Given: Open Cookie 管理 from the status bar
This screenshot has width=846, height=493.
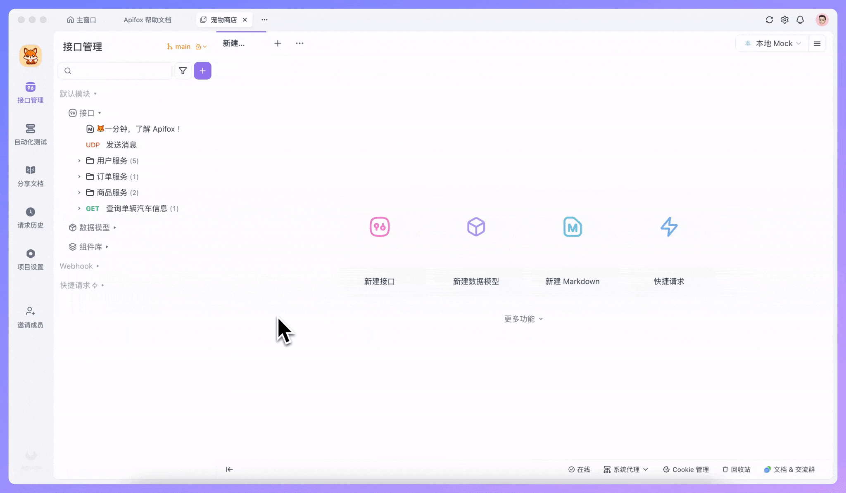Looking at the screenshot, I should [x=685, y=469].
